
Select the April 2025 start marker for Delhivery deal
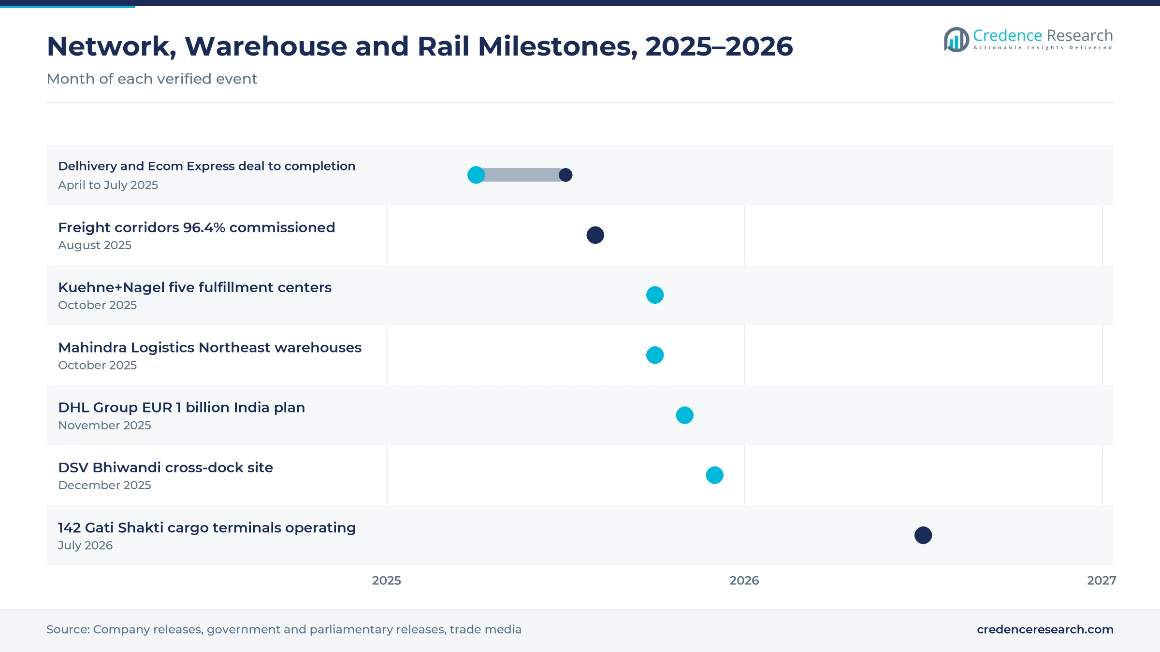tap(476, 175)
